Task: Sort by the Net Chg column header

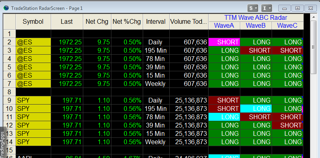Action: click(97, 22)
